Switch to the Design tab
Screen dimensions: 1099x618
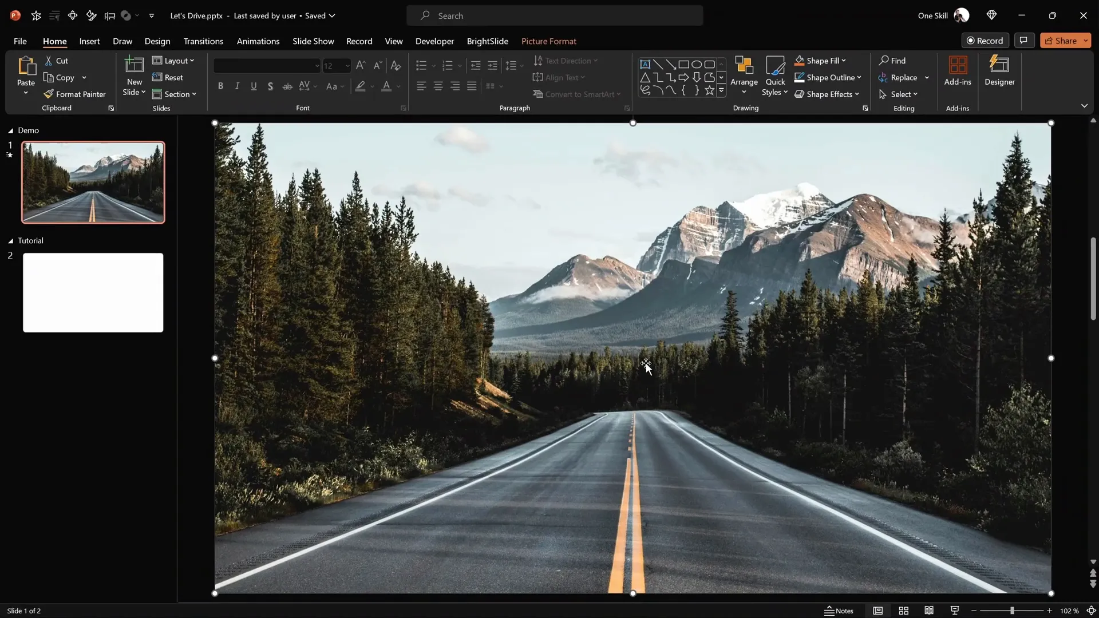[x=157, y=41]
